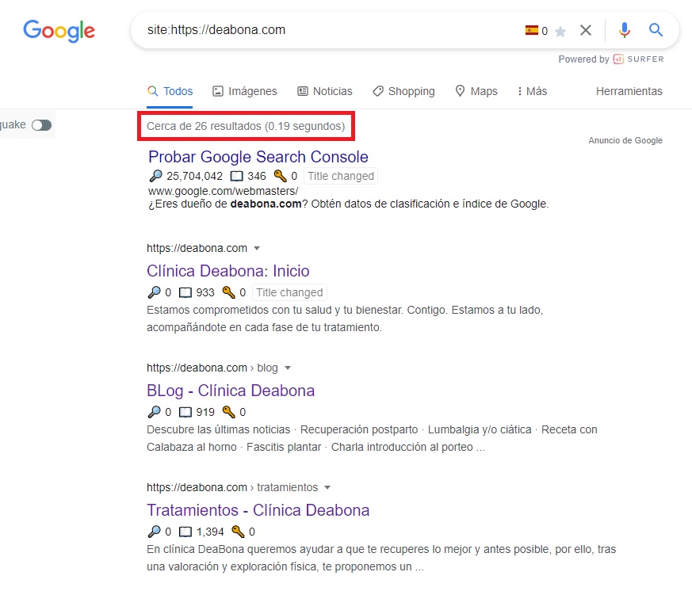The width and height of the screenshot is (692, 591).
Task: Toggle the Keyword Surfer switch at left
Action: (41, 125)
